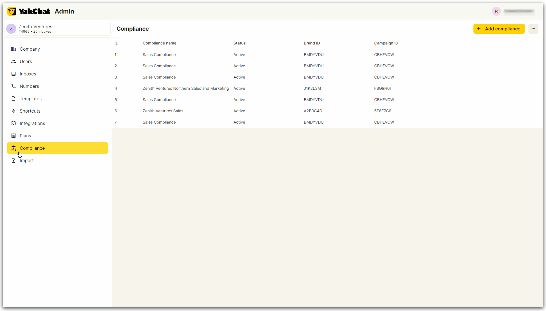Click the Templates document icon
Image resolution: width=546 pixels, height=311 pixels.
point(14,99)
